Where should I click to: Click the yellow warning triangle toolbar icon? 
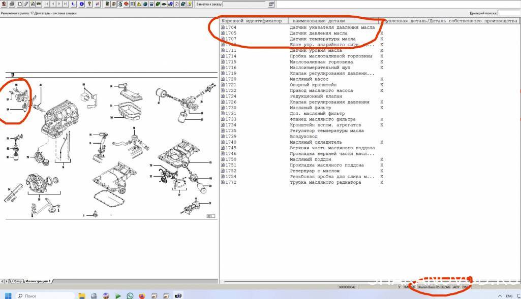(138, 4)
